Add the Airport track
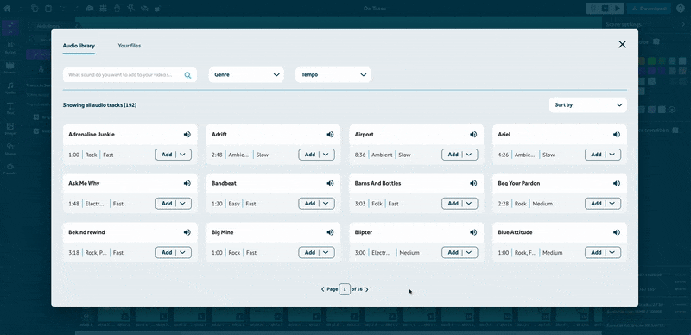Image resolution: width=691 pixels, height=335 pixels. [453, 155]
